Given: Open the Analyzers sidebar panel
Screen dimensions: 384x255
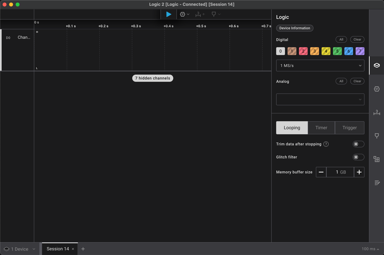Looking at the screenshot, I should 377,89.
